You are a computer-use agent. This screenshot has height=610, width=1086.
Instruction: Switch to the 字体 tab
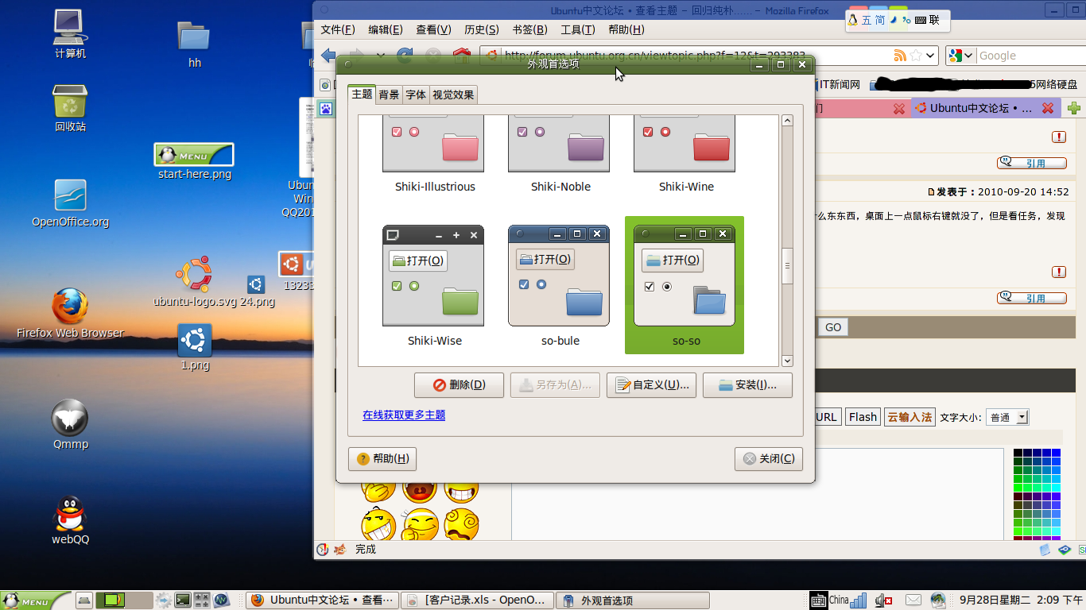tap(416, 95)
